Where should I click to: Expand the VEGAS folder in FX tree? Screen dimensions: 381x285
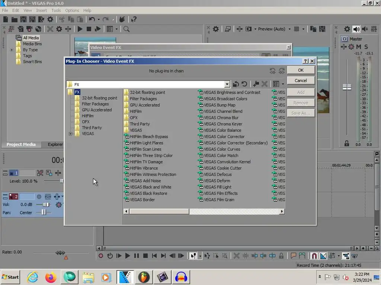(70, 134)
